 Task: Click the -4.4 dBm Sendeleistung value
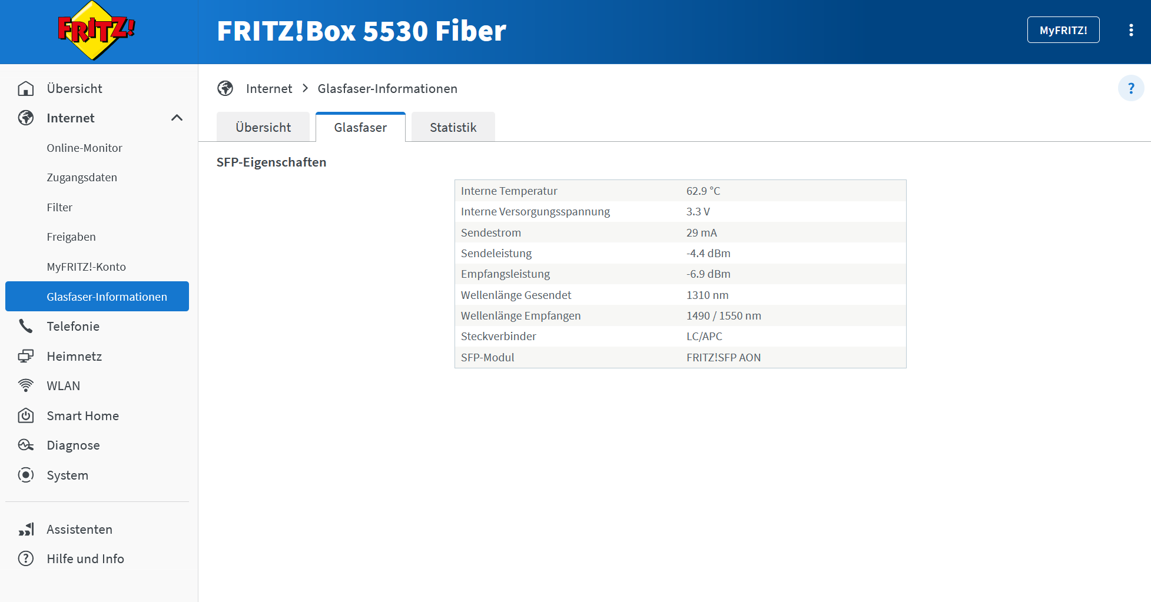click(x=708, y=253)
